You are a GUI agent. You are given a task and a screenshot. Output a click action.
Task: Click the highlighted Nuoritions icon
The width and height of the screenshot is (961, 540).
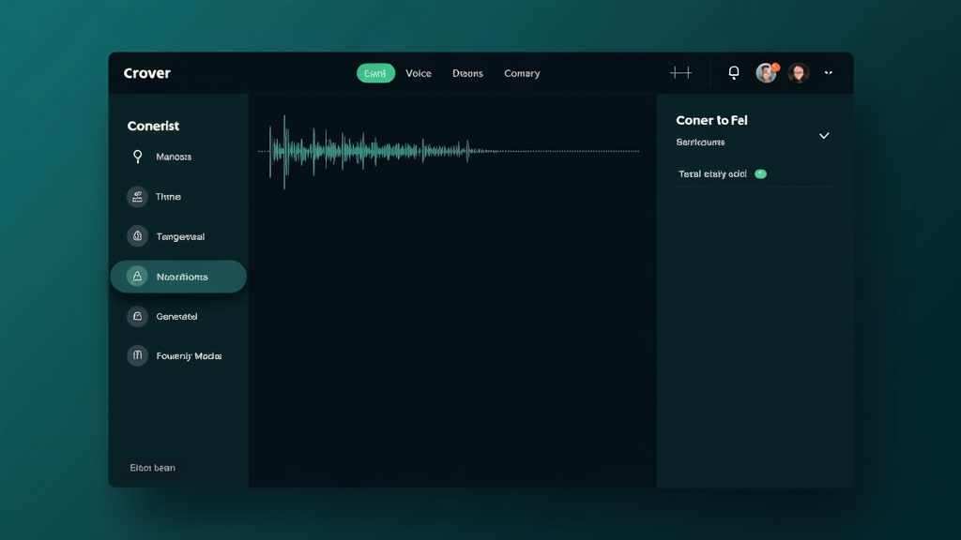pos(138,277)
